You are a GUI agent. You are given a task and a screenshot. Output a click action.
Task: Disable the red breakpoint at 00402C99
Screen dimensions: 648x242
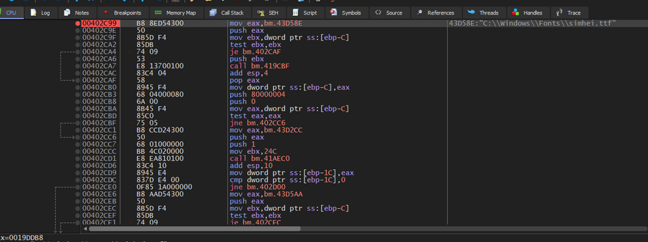(78, 23)
